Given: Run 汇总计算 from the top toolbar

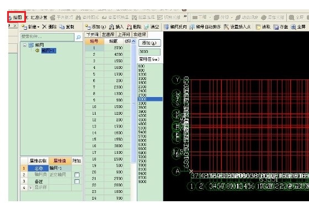Looking at the screenshot, I should [x=37, y=18].
